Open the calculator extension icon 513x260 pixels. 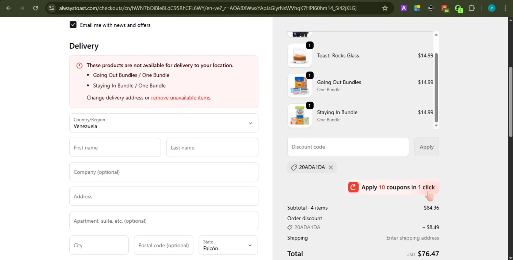[417, 8]
